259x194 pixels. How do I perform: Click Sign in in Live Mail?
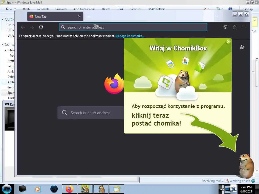click(x=248, y=9)
